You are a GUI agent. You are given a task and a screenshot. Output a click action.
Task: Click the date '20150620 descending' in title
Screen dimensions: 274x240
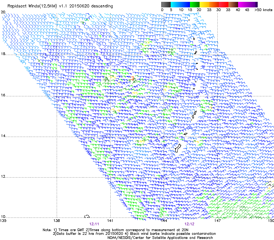coord(91,6)
